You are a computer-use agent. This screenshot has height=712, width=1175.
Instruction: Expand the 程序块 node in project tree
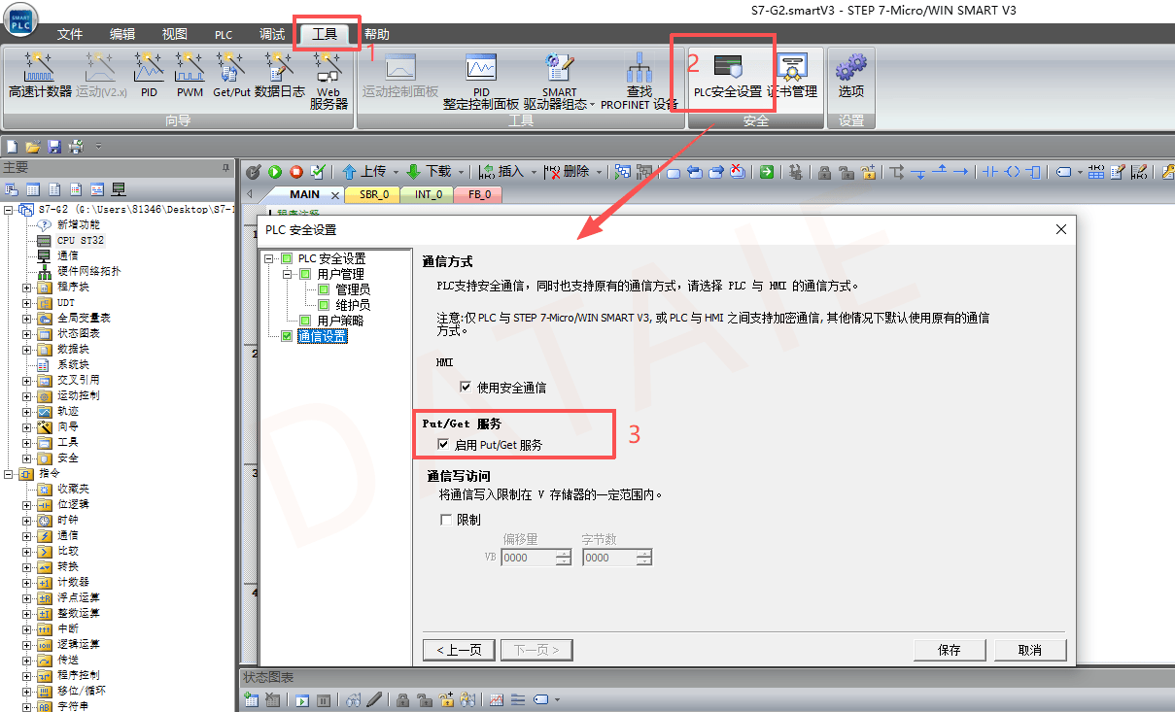point(26,287)
